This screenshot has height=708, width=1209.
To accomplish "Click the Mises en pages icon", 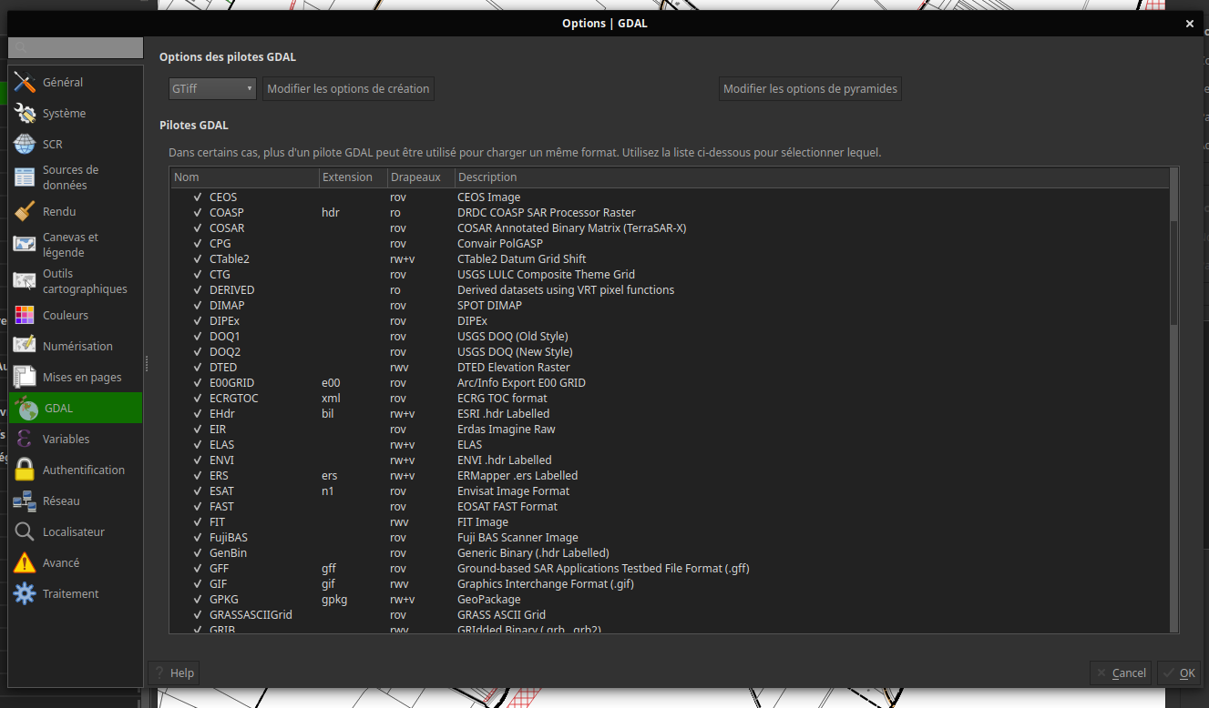I will [26, 377].
